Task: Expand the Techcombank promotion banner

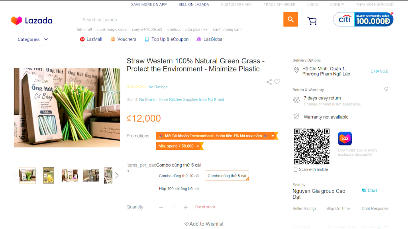Action: point(273,136)
